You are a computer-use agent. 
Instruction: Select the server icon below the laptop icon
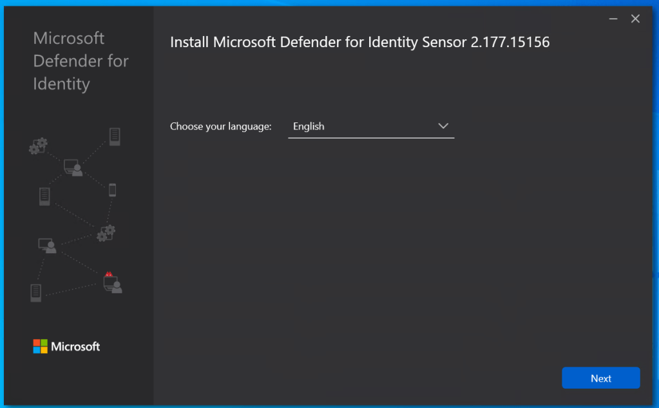(x=44, y=197)
